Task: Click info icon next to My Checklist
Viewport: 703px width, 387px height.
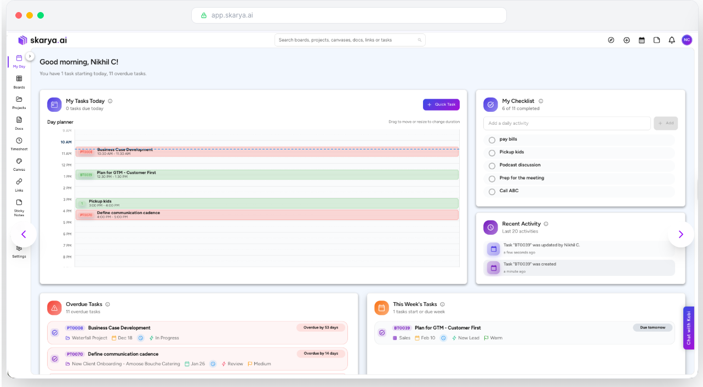Action: point(541,101)
